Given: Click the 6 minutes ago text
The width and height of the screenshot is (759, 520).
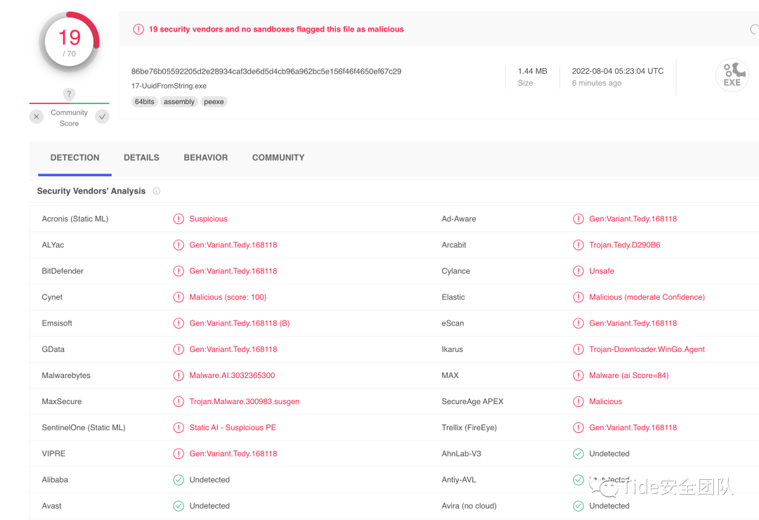Looking at the screenshot, I should (597, 83).
